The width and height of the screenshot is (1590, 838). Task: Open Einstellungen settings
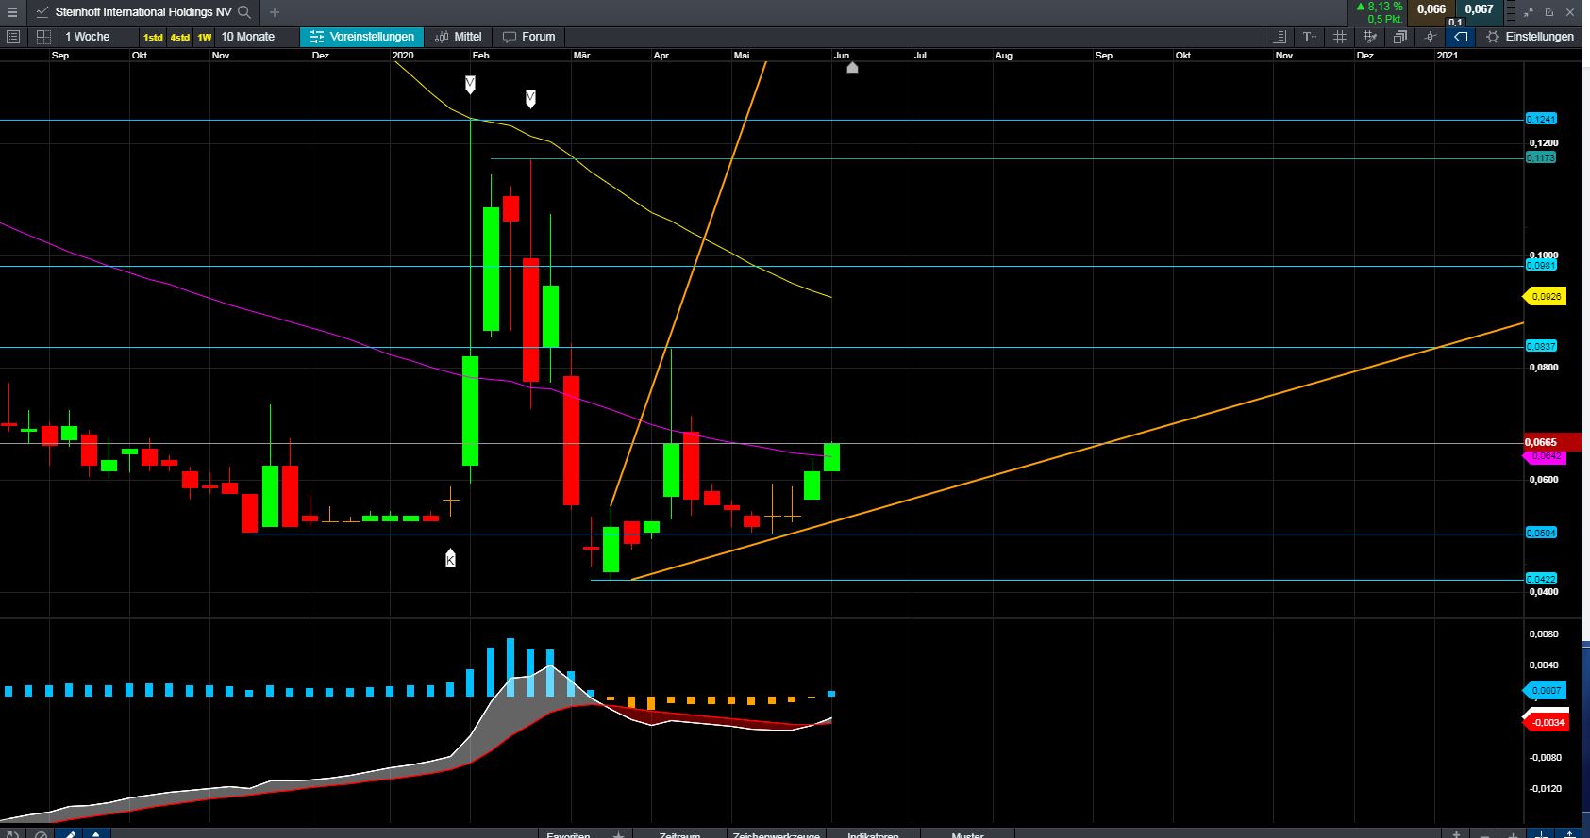1531,37
